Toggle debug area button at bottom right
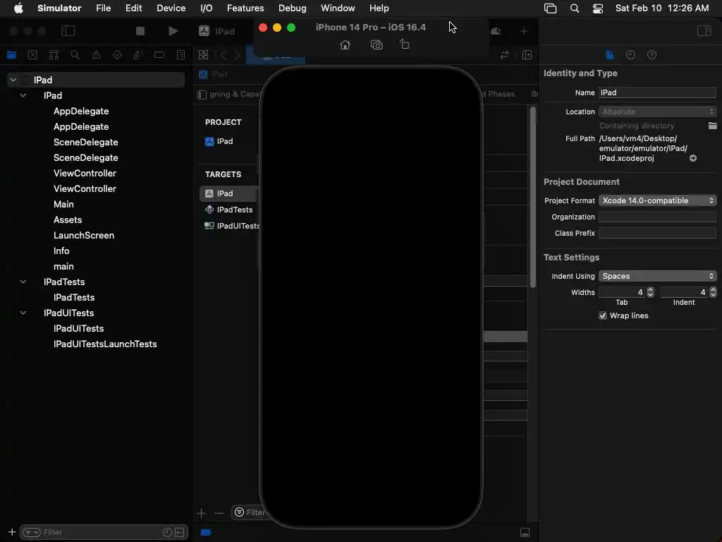 525,532
